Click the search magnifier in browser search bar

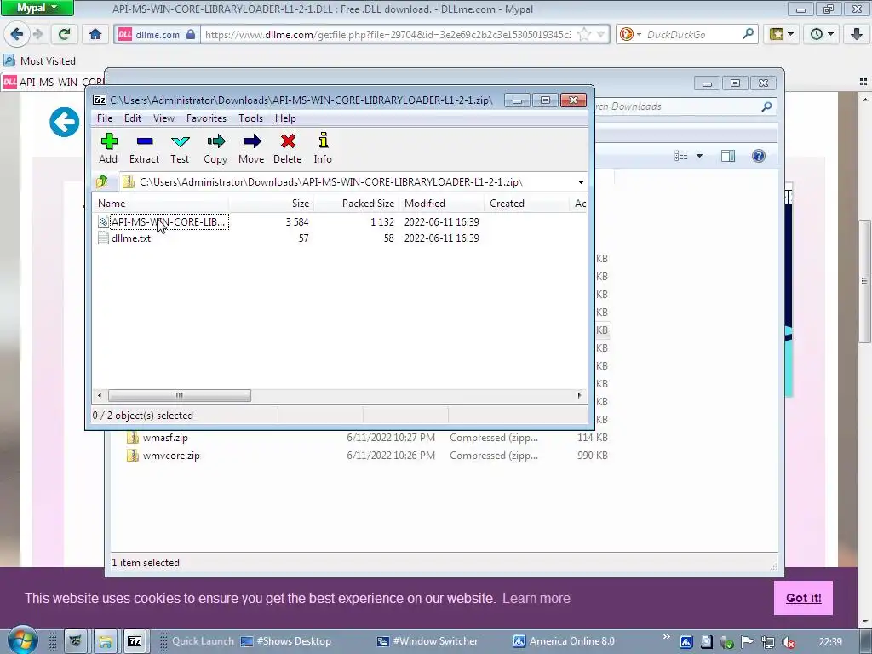(748, 34)
